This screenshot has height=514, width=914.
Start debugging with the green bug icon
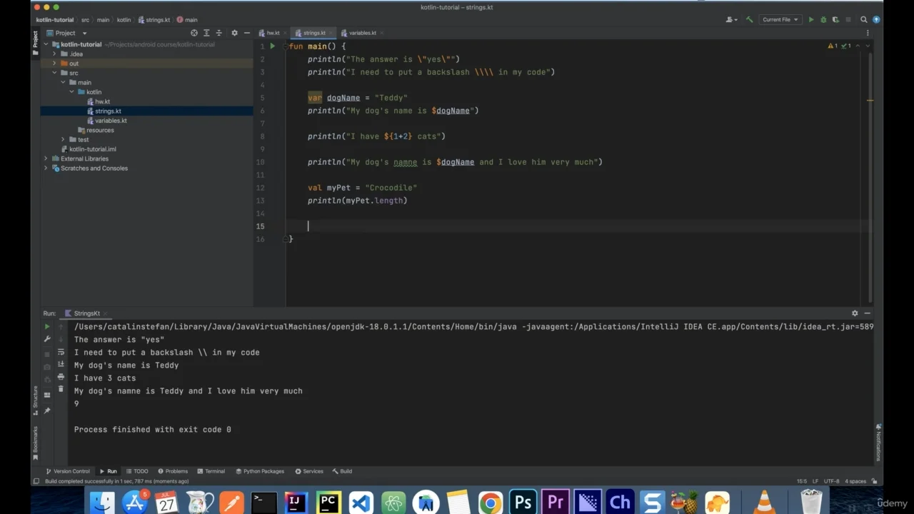(x=823, y=20)
